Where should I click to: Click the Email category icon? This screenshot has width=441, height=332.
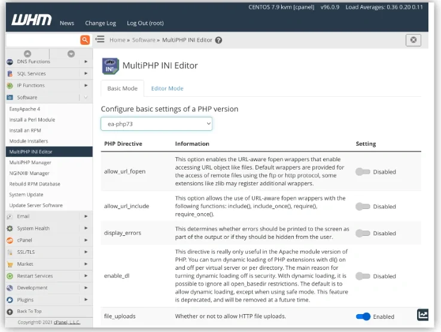point(10,216)
